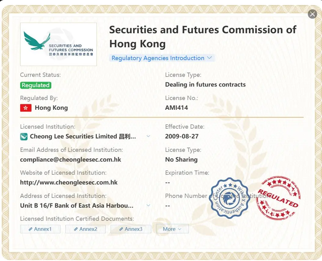Screen dimensions: 322x261
Task: Click the green Regulated status badge
Action: (x=35, y=85)
